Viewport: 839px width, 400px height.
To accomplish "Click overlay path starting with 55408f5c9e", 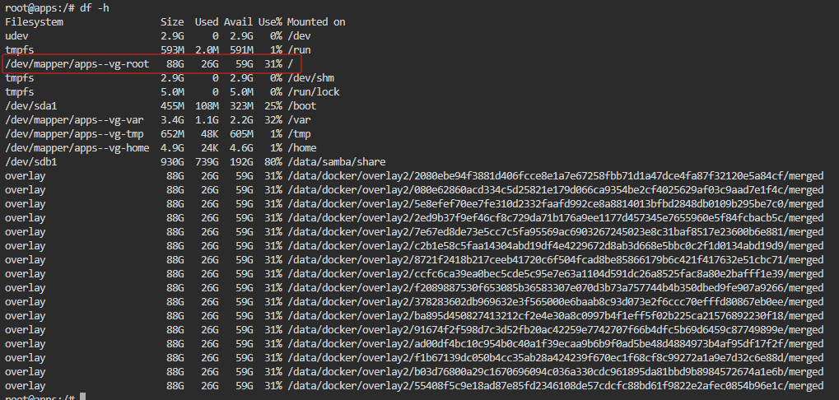I will pyautogui.click(x=556, y=385).
